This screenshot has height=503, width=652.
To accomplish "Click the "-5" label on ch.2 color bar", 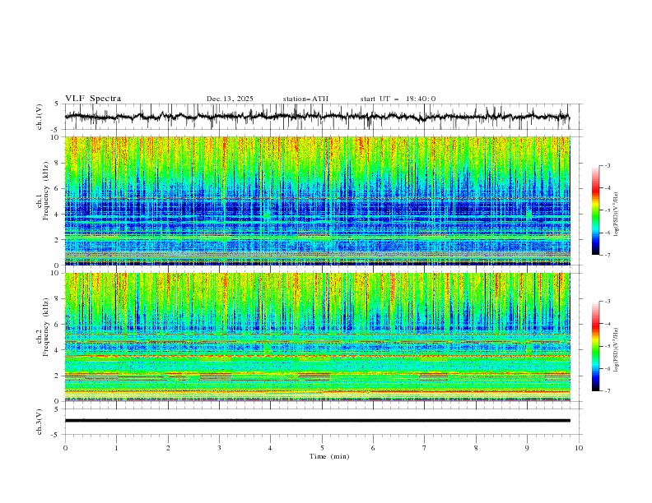I will tap(608, 346).
